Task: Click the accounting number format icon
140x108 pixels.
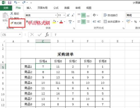Action: click(128, 21)
